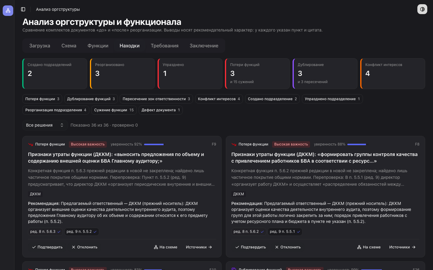Show finding F8 На схеме

pos(369,247)
